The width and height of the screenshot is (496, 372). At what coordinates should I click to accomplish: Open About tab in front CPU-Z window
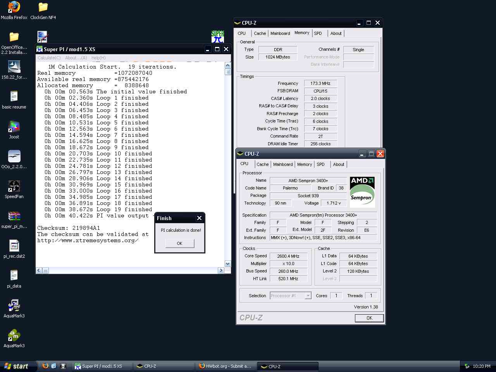pyautogui.click(x=339, y=164)
